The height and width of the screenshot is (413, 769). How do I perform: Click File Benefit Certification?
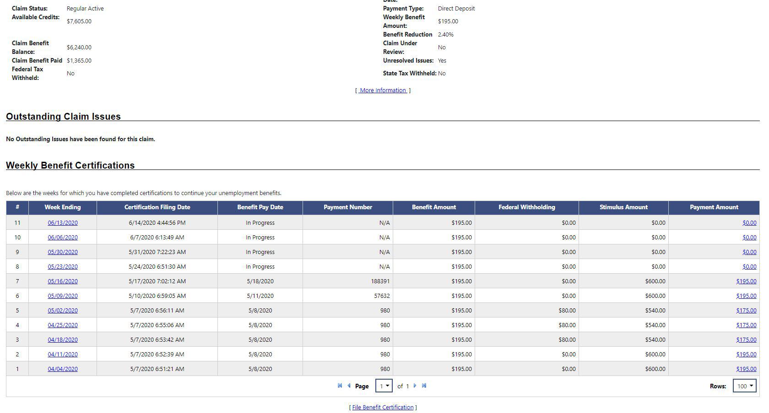coord(383,407)
